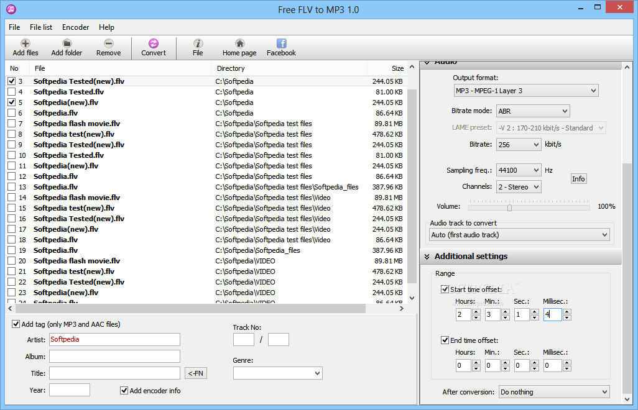Click the app logo in title bar
This screenshot has height=410, width=638.
11,9
